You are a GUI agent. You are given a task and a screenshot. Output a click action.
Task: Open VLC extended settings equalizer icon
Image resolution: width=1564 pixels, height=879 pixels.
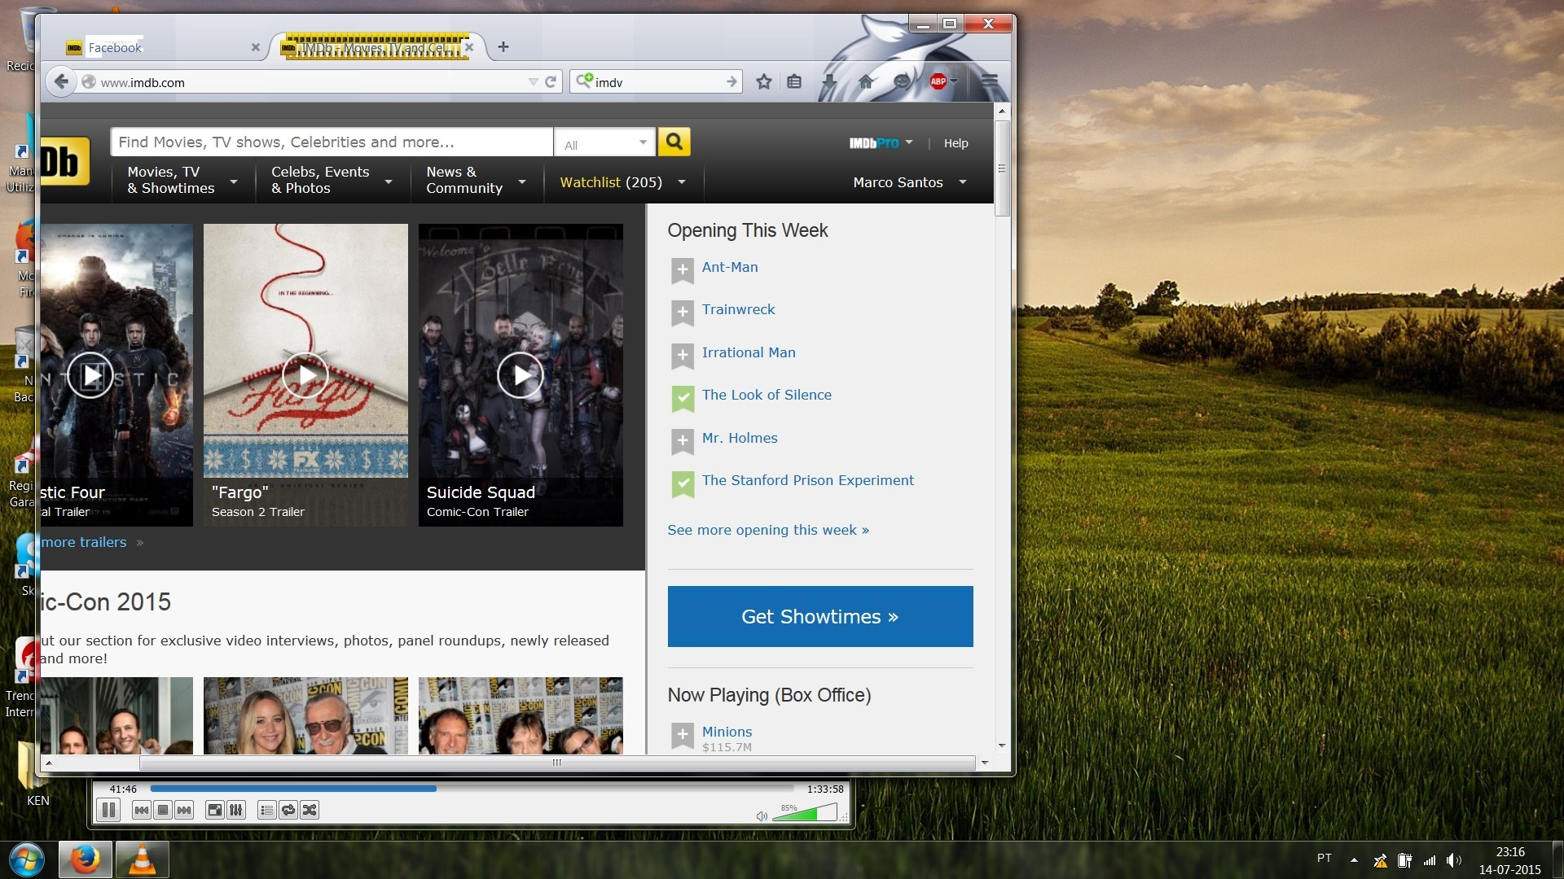[x=236, y=810]
